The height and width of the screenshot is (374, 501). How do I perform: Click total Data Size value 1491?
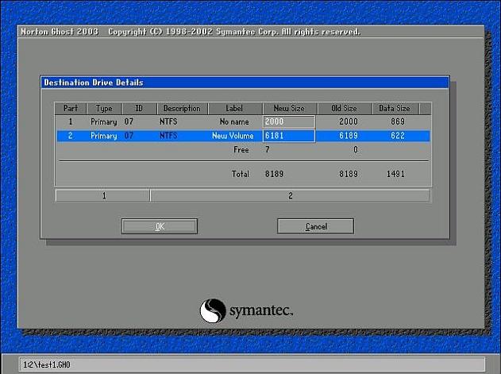point(395,174)
